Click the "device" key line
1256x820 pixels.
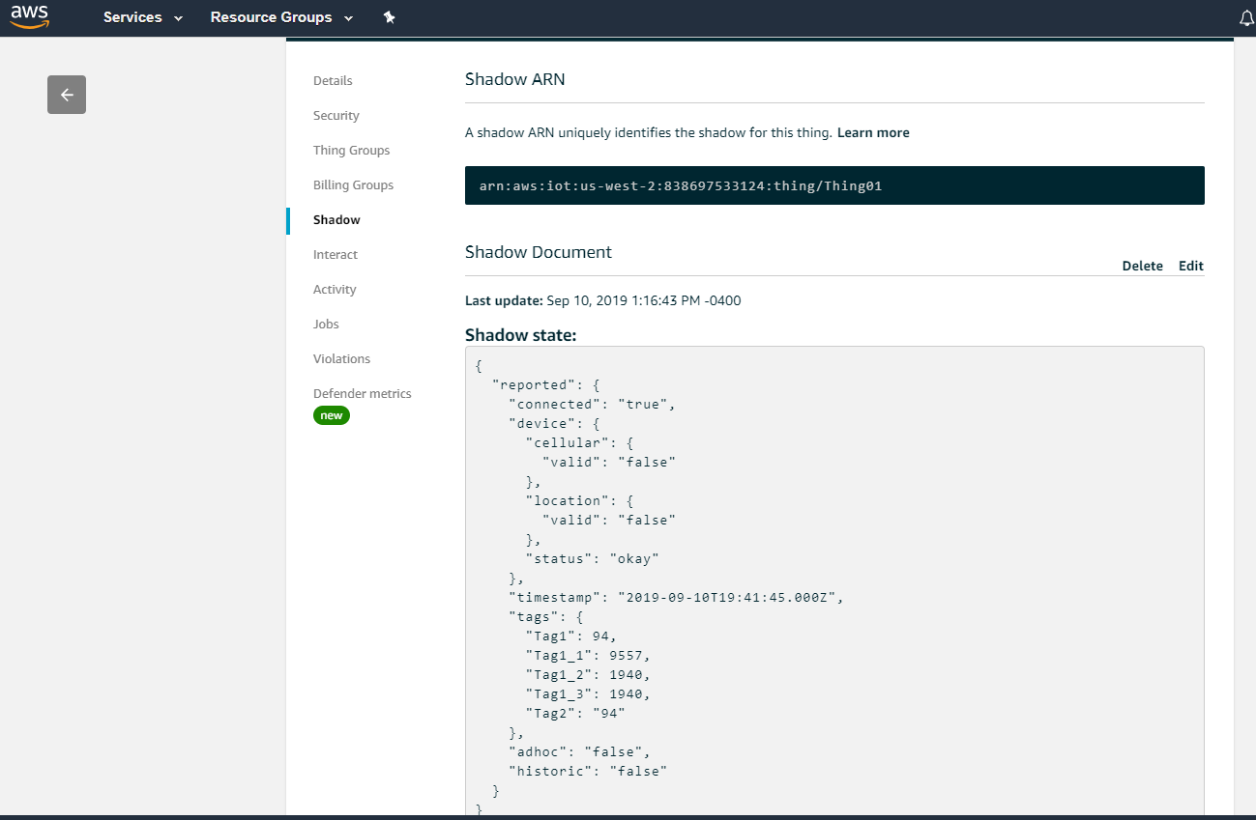point(554,424)
